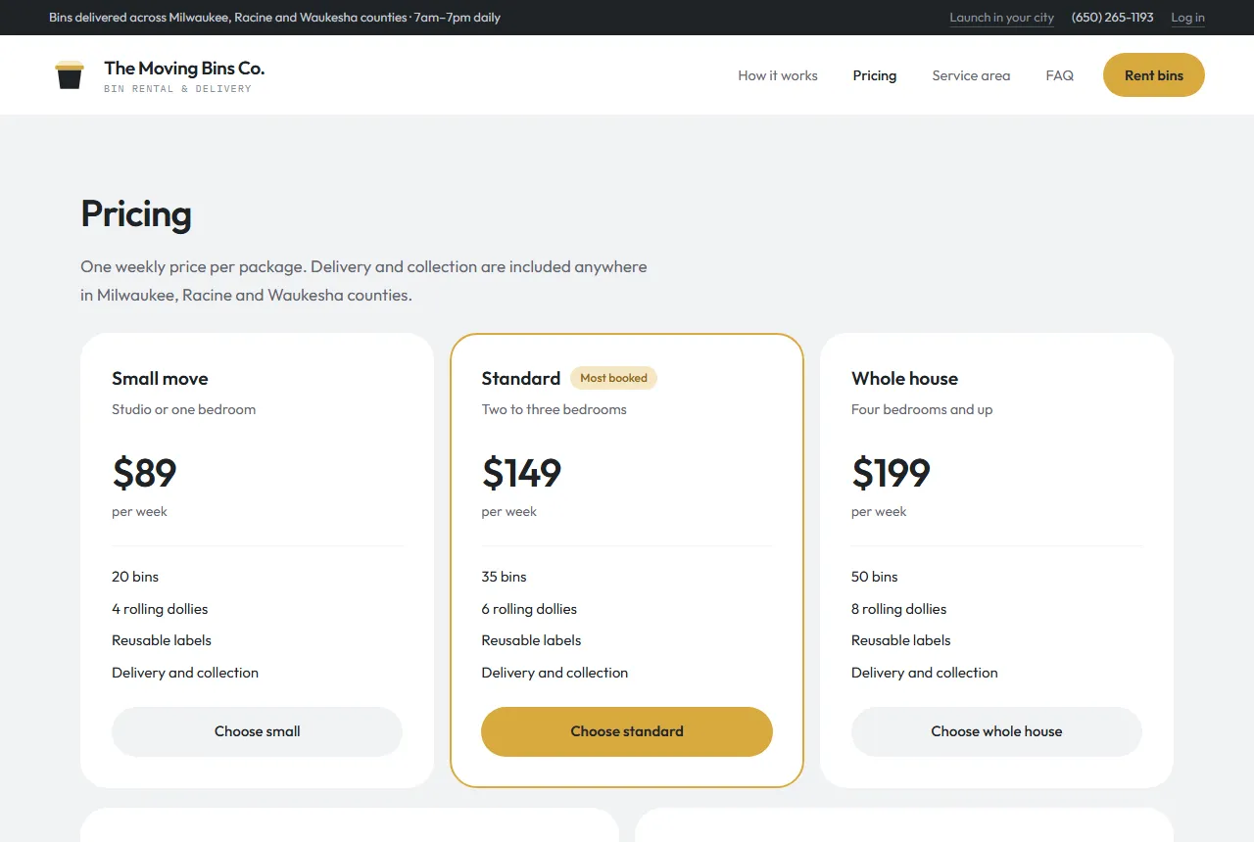Click the 8 rolling dollies line
The width and height of the screenshot is (1254, 842).
(x=899, y=609)
